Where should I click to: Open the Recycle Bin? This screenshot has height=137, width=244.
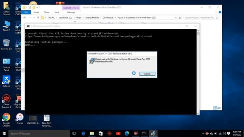tap(6, 45)
